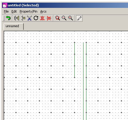Toggle the pencil draw mode button
The width and height of the screenshot is (128, 120).
(x=79, y=18)
